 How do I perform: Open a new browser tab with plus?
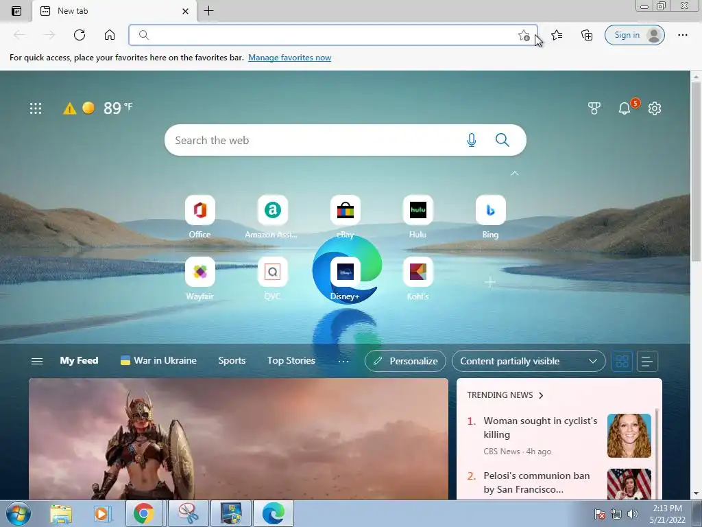coord(208,11)
